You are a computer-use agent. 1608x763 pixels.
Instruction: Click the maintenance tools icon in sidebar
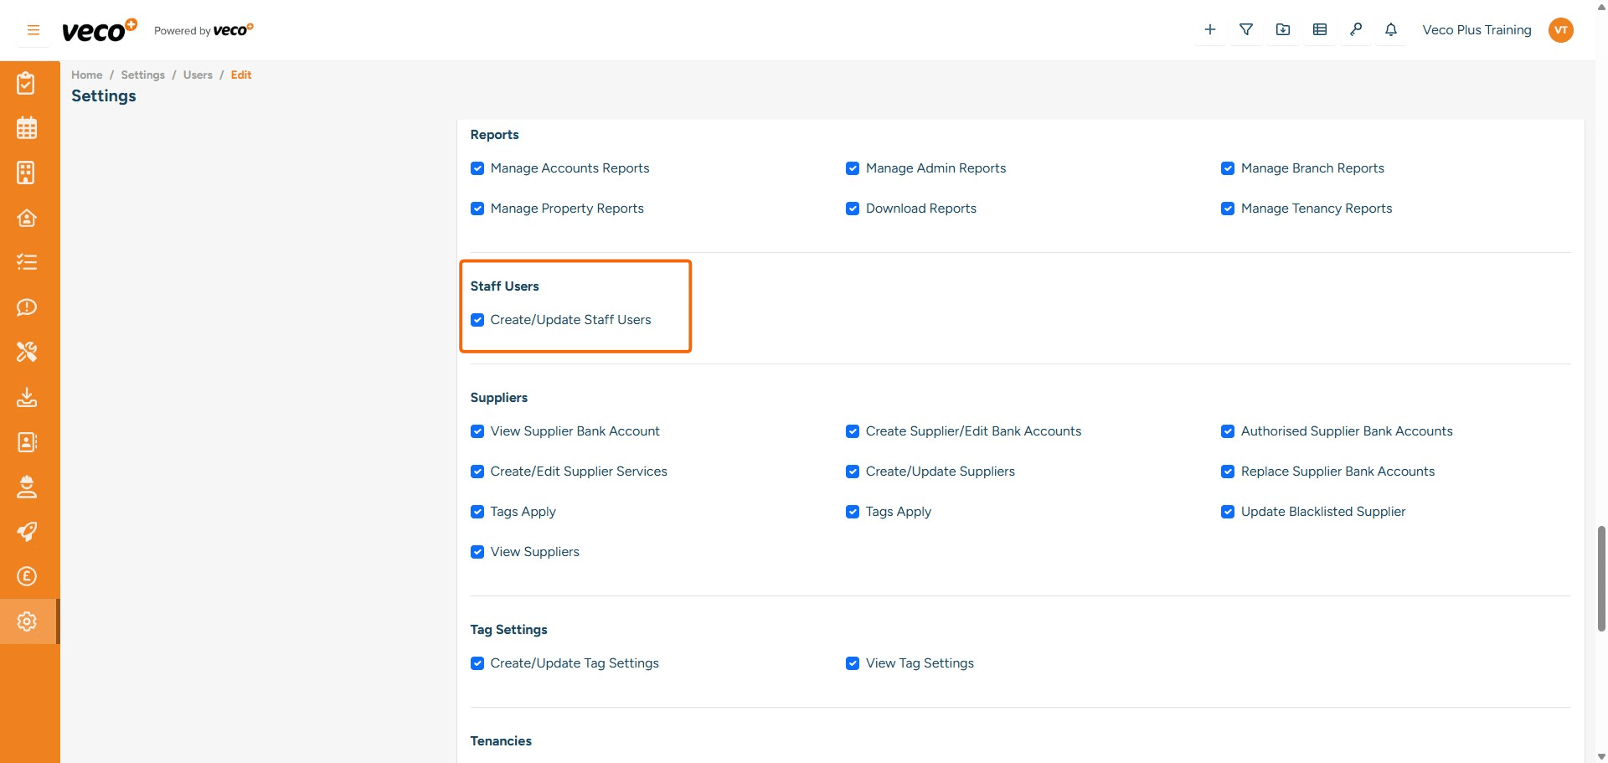pos(27,352)
